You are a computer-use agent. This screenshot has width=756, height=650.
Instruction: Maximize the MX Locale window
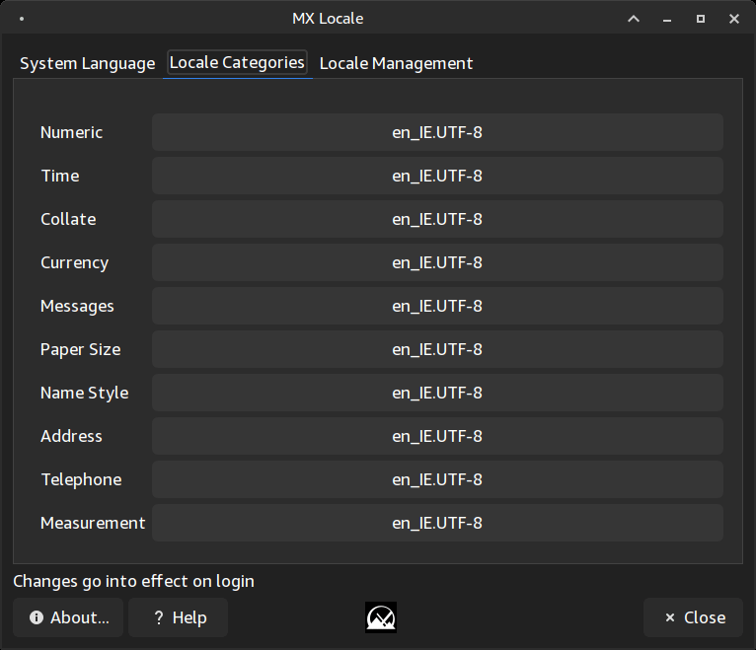pyautogui.click(x=701, y=19)
